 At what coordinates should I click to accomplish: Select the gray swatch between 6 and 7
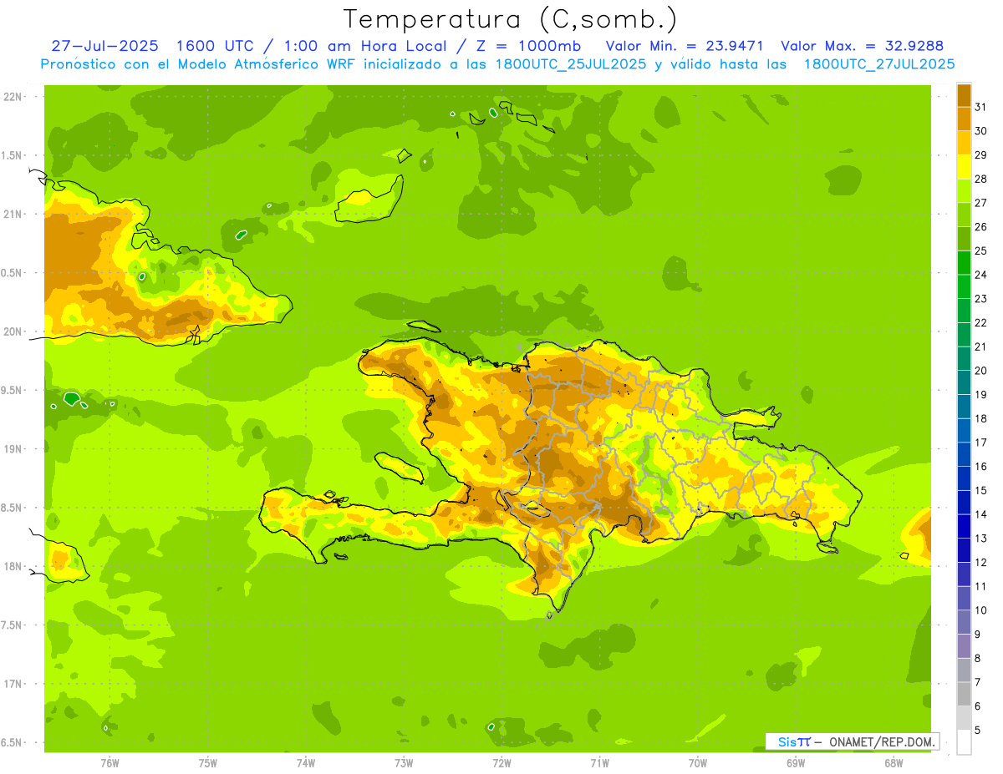[x=964, y=694]
